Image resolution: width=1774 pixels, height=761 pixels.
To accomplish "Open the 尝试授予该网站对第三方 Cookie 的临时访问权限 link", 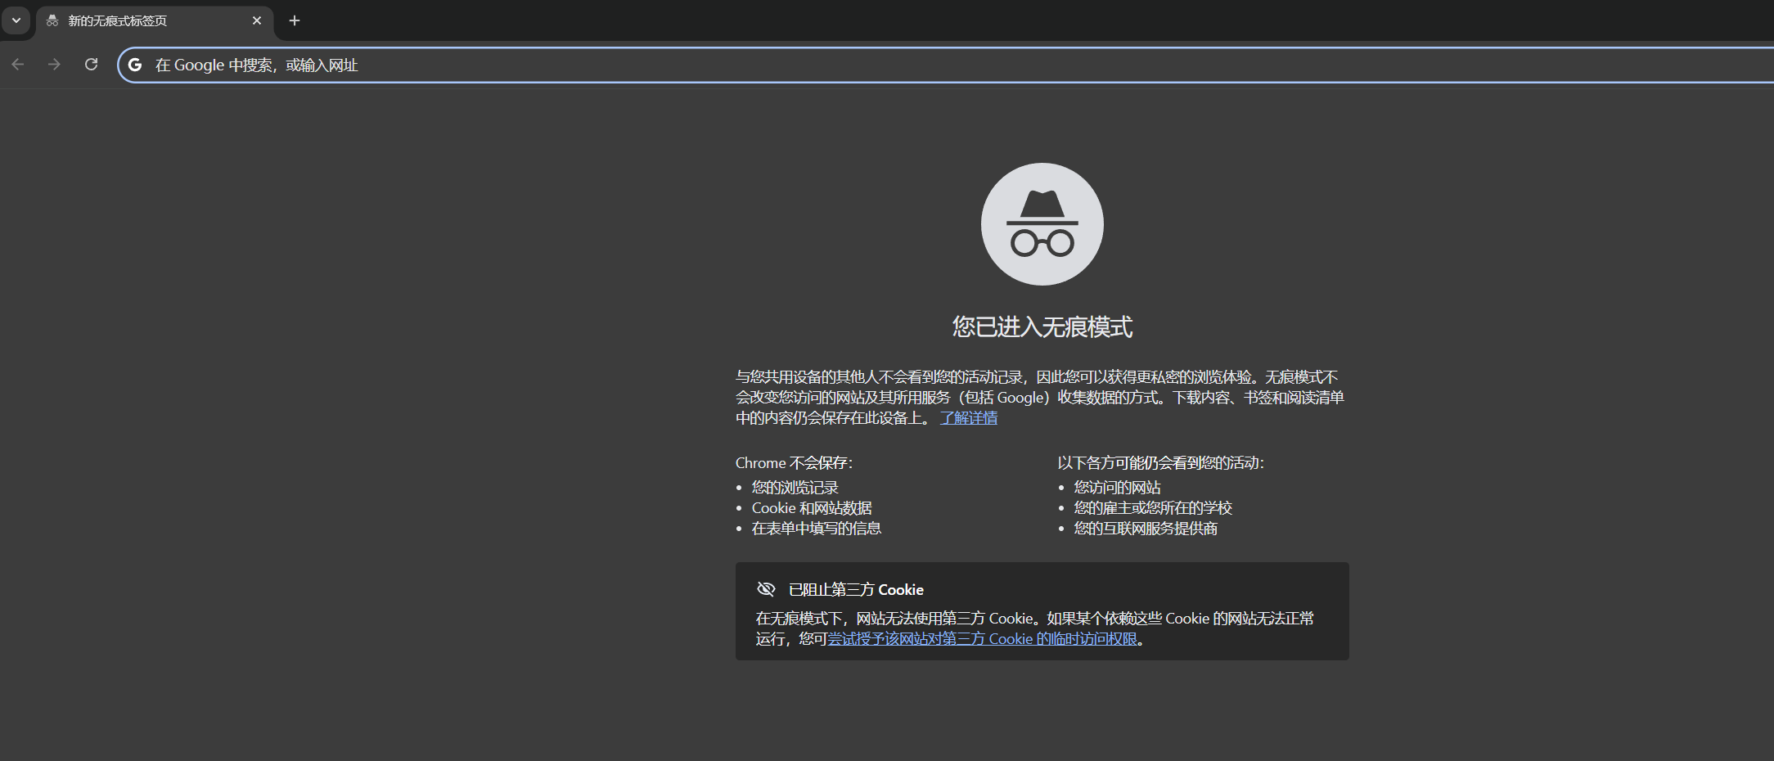I will point(982,639).
